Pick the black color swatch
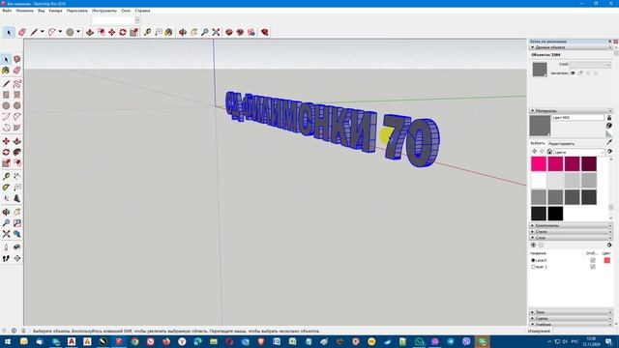 pos(555,214)
